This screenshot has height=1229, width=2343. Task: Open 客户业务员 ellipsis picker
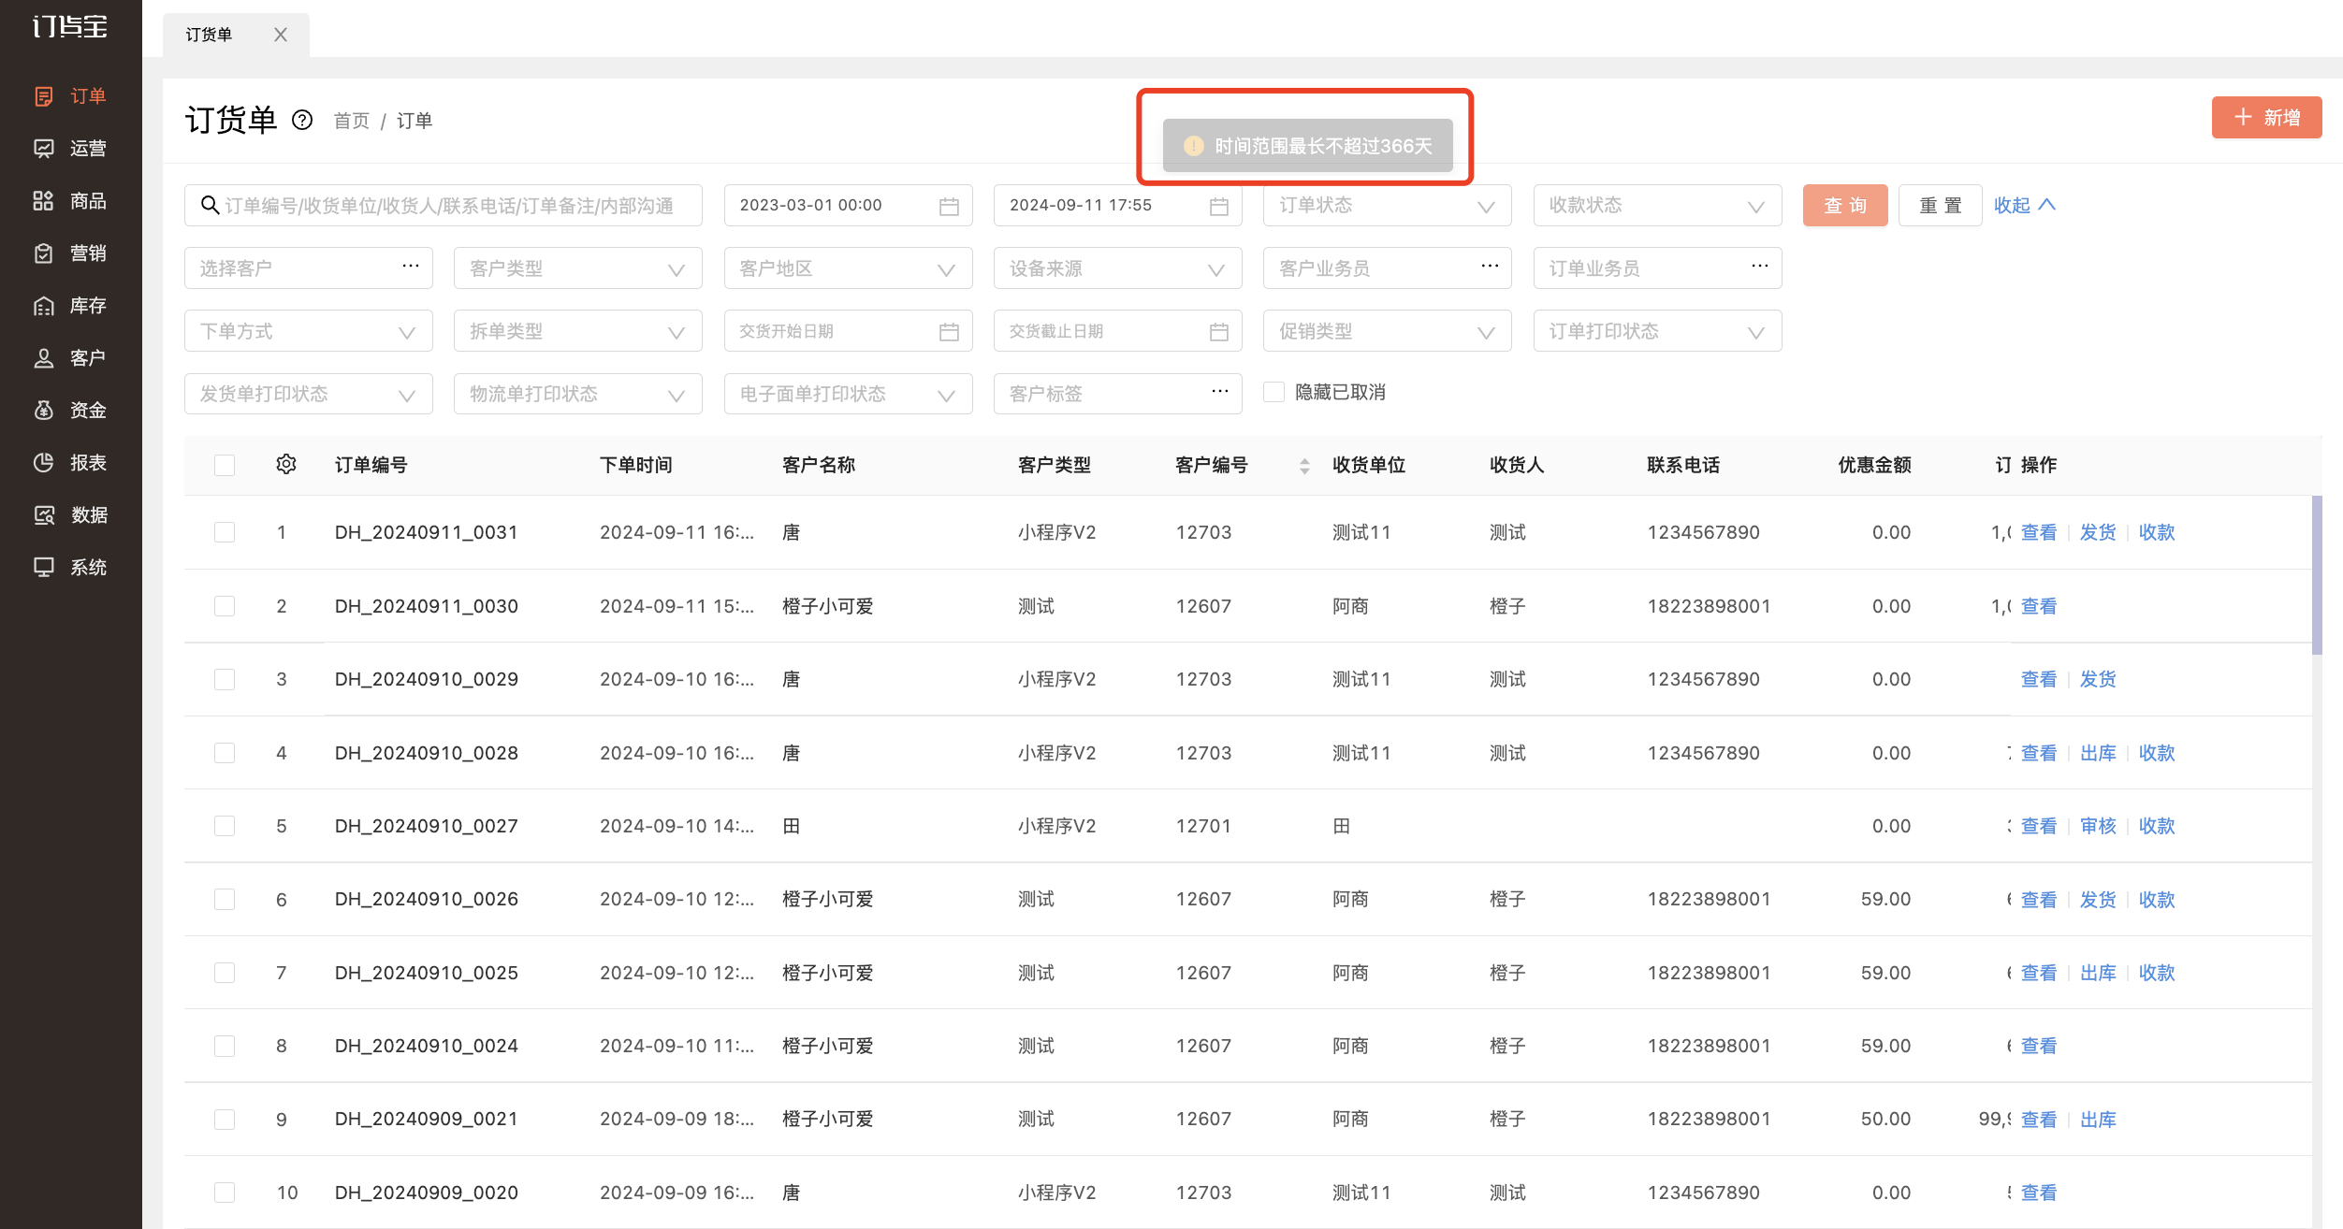pyautogui.click(x=1490, y=267)
